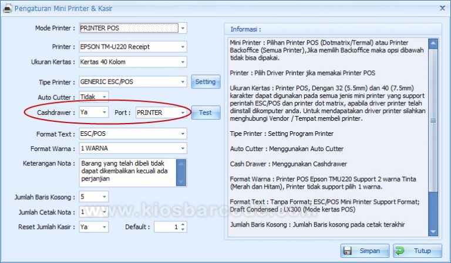Open the Tipe Printer combo box

[x=183, y=82]
